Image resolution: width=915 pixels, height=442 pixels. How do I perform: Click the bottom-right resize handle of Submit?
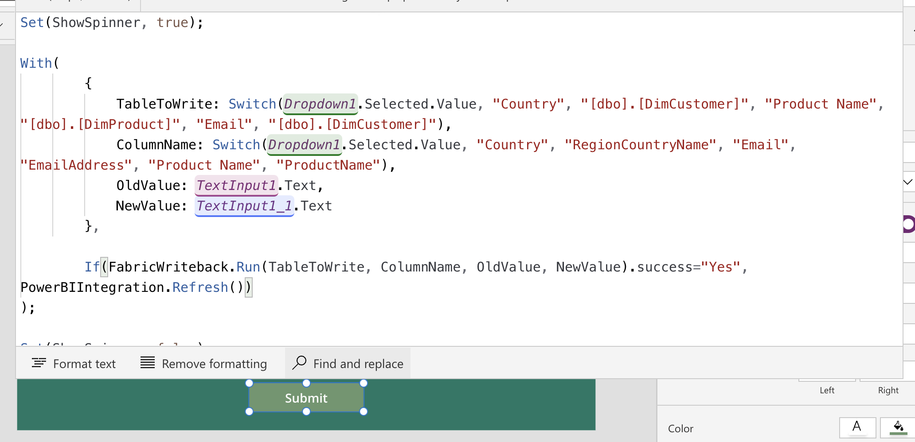(364, 411)
